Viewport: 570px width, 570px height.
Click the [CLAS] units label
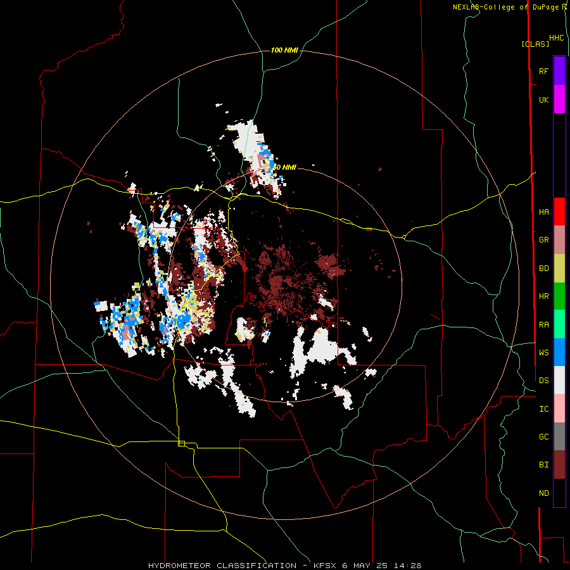pos(535,44)
